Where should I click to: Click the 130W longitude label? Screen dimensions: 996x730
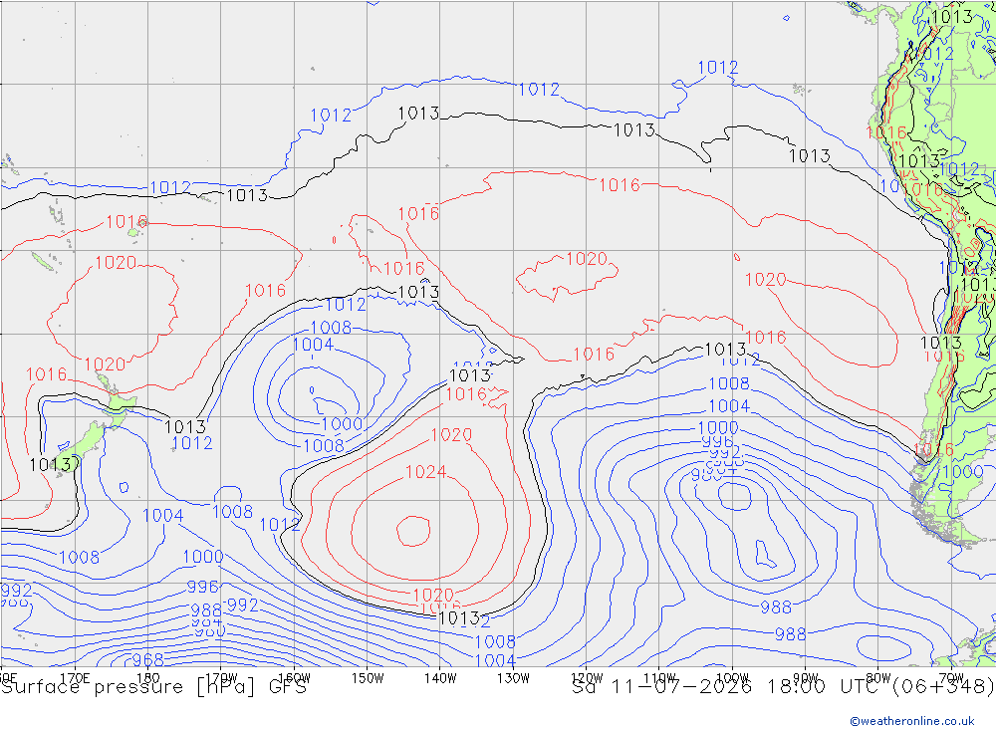[x=513, y=678]
